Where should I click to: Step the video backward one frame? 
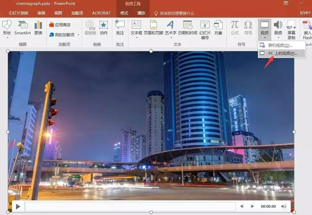242,206
